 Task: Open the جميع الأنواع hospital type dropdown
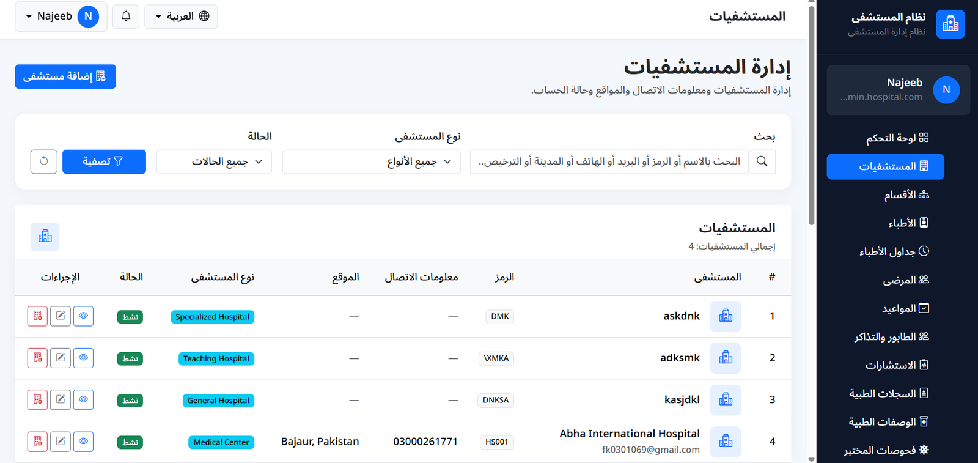click(372, 161)
